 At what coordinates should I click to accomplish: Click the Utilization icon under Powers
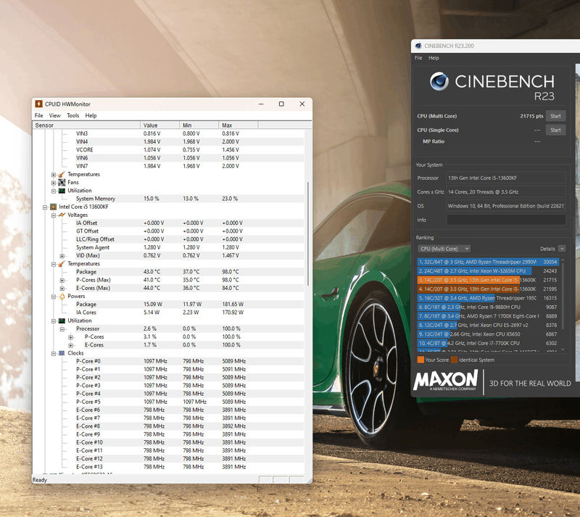coord(62,320)
